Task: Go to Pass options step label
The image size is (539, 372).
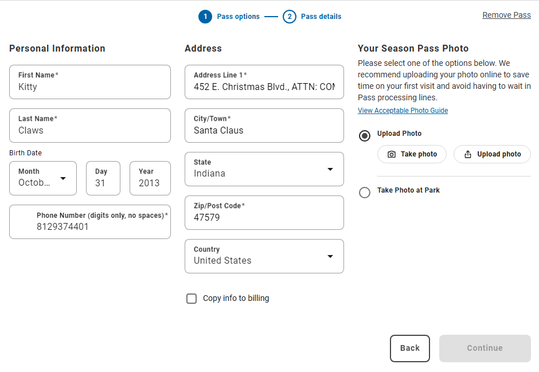Action: (238, 17)
